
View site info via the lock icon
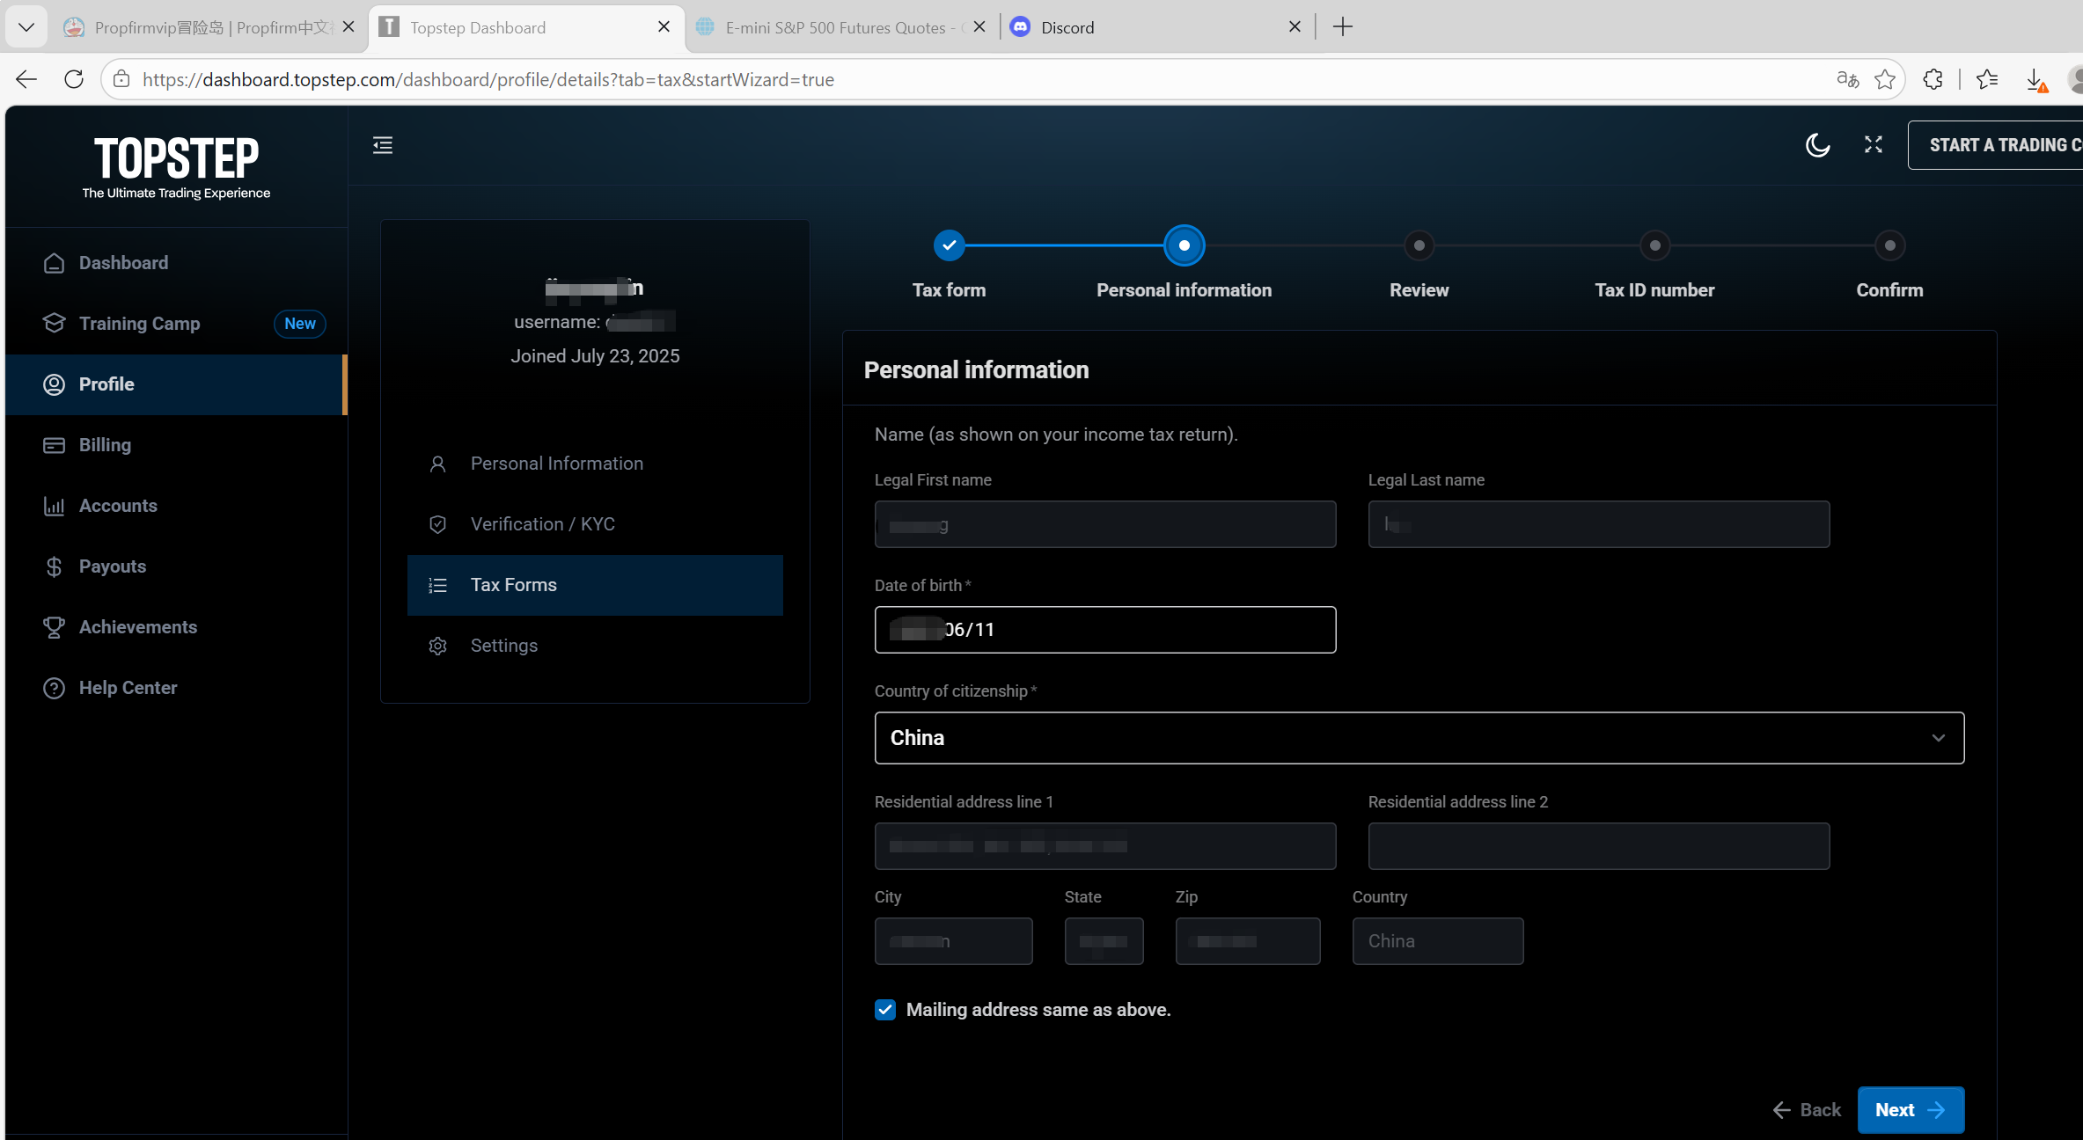pyautogui.click(x=121, y=79)
